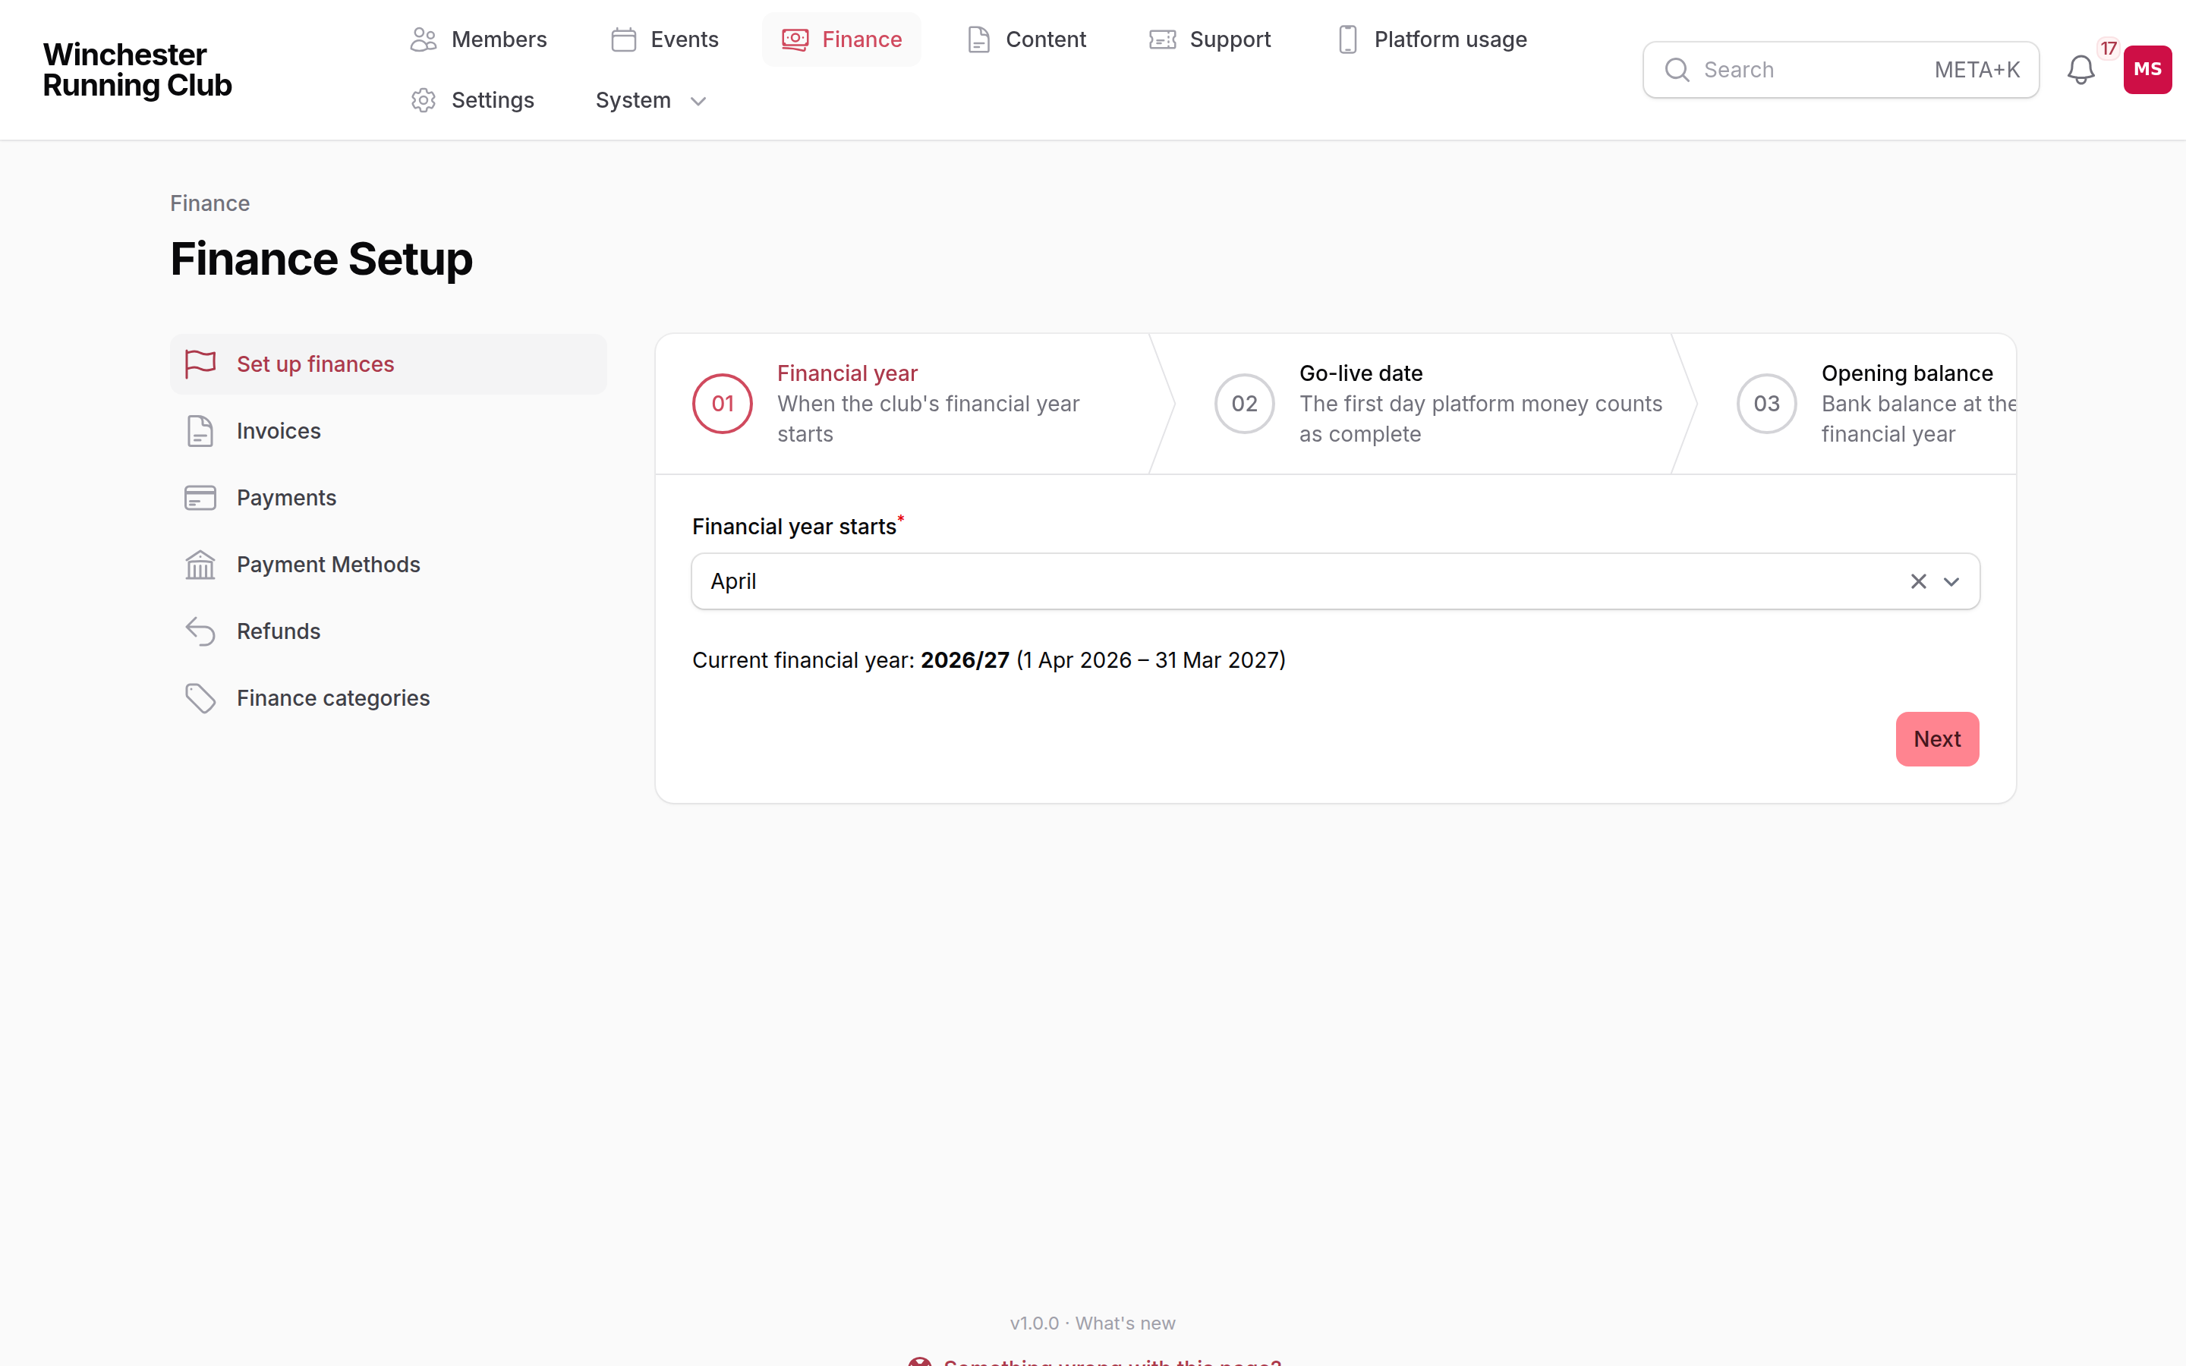Click the Events calendar icon
This screenshot has height=1366, width=2186.
coord(623,39)
